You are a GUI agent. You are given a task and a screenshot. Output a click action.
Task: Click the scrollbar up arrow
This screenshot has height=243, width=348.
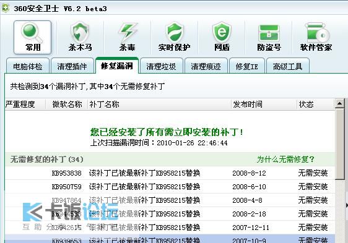coord(339,103)
